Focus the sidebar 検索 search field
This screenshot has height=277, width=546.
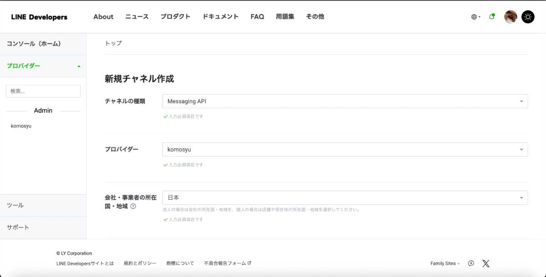(43, 91)
